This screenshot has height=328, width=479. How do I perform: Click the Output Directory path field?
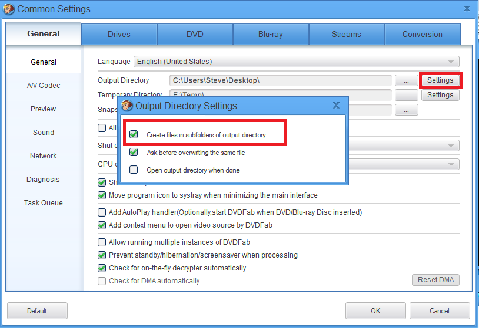pyautogui.click(x=281, y=80)
